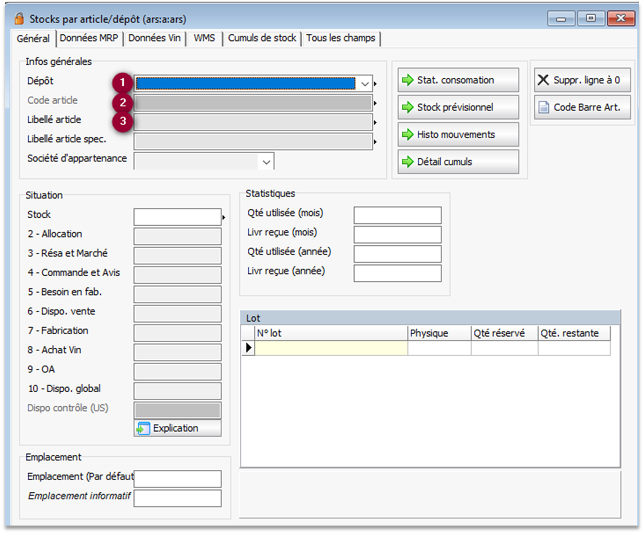The image size is (644, 534).
Task: Click the green arrow icon on Stock prévisionnel
Action: pos(408,107)
